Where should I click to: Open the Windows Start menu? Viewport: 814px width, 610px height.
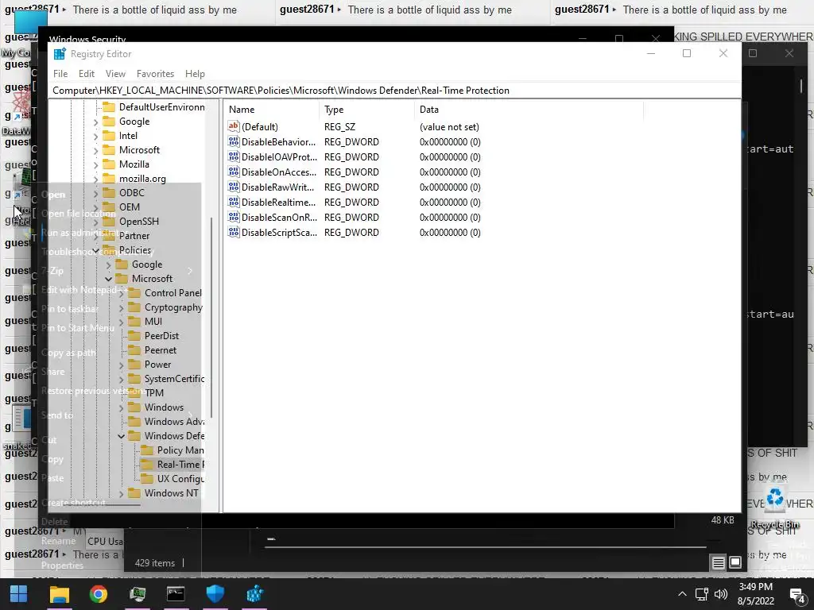point(19,594)
